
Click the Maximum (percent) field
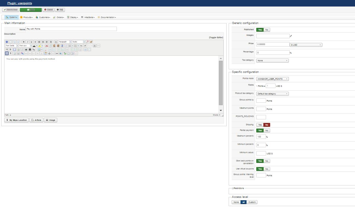tap(261, 137)
